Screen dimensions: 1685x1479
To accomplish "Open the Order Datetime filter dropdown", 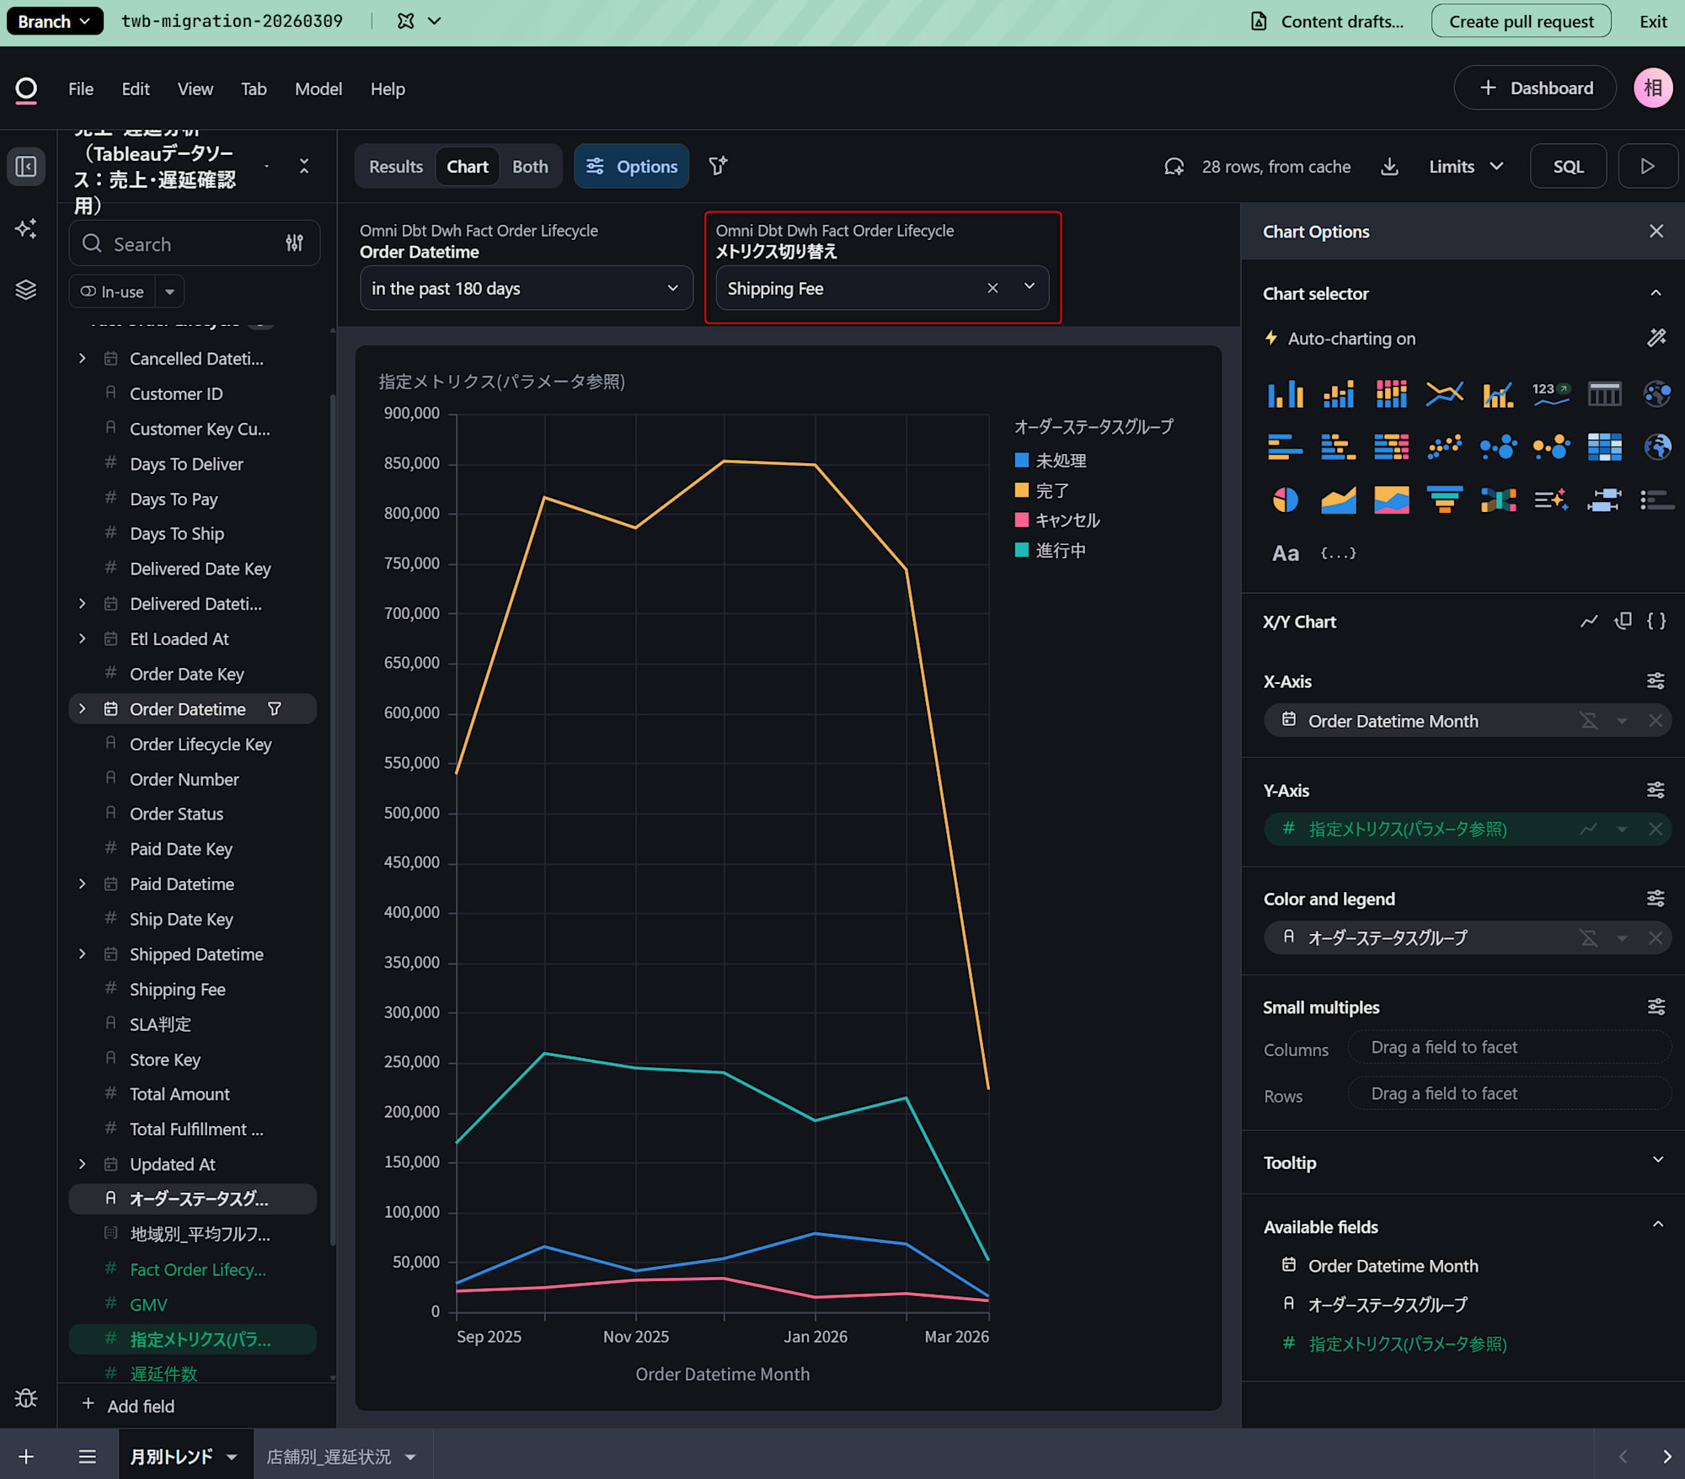I will tap(526, 289).
